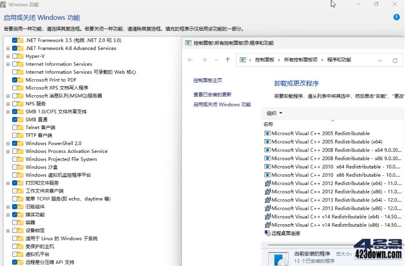Select the Visual C++ 2005 Redistributable (x64) icon
The height and width of the screenshot is (266, 406).
pos(267,142)
